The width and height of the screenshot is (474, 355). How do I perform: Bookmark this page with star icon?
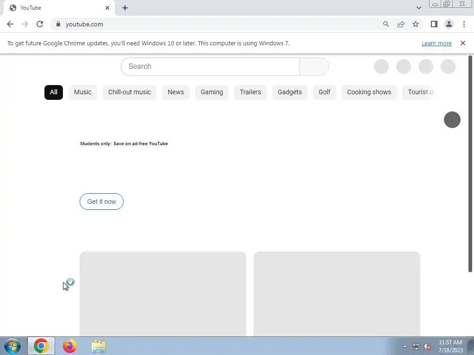tap(416, 24)
